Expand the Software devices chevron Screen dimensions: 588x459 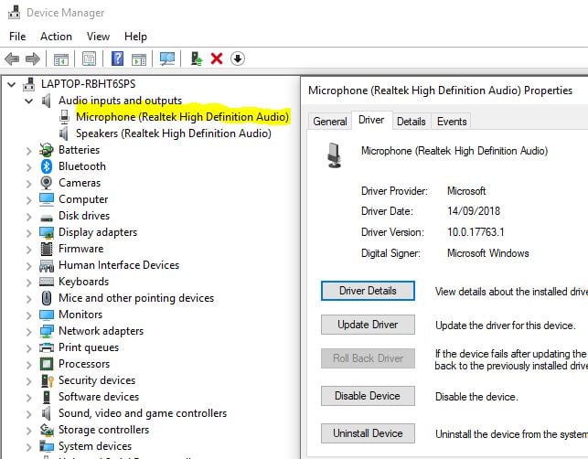click(x=29, y=398)
